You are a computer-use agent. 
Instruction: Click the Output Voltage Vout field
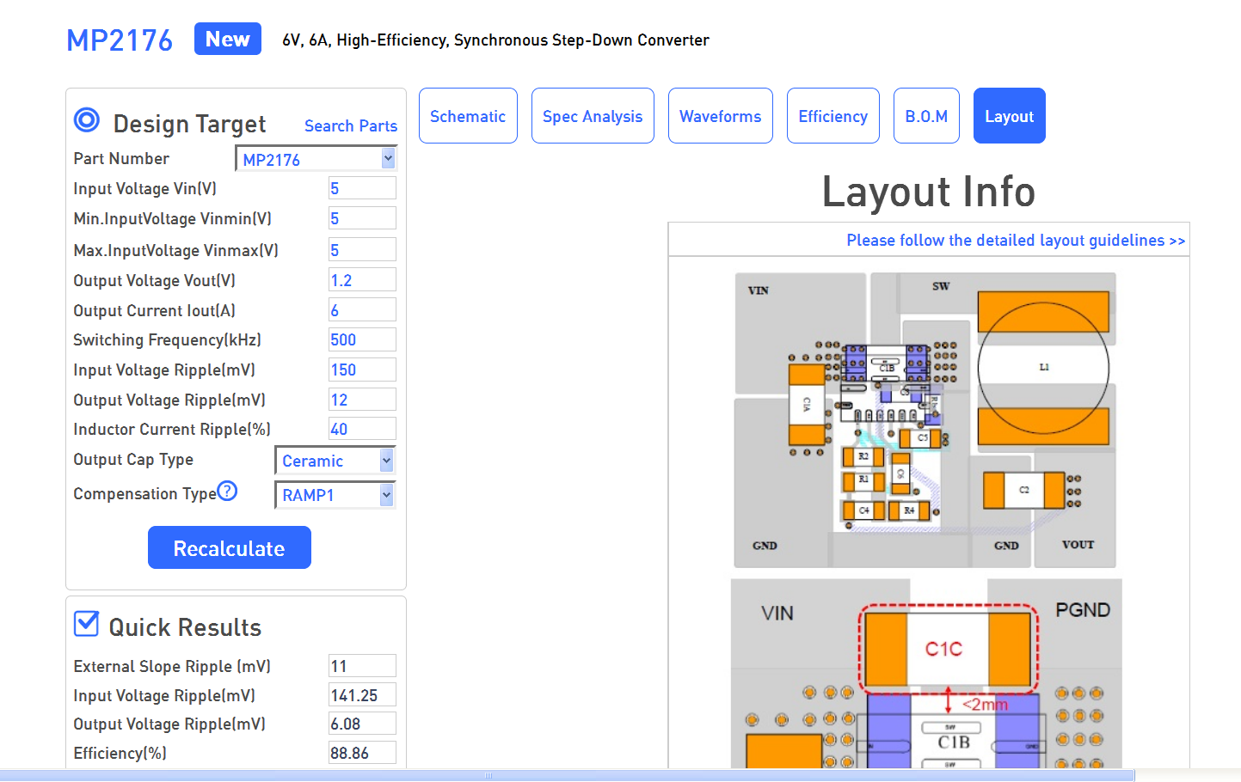(x=362, y=280)
